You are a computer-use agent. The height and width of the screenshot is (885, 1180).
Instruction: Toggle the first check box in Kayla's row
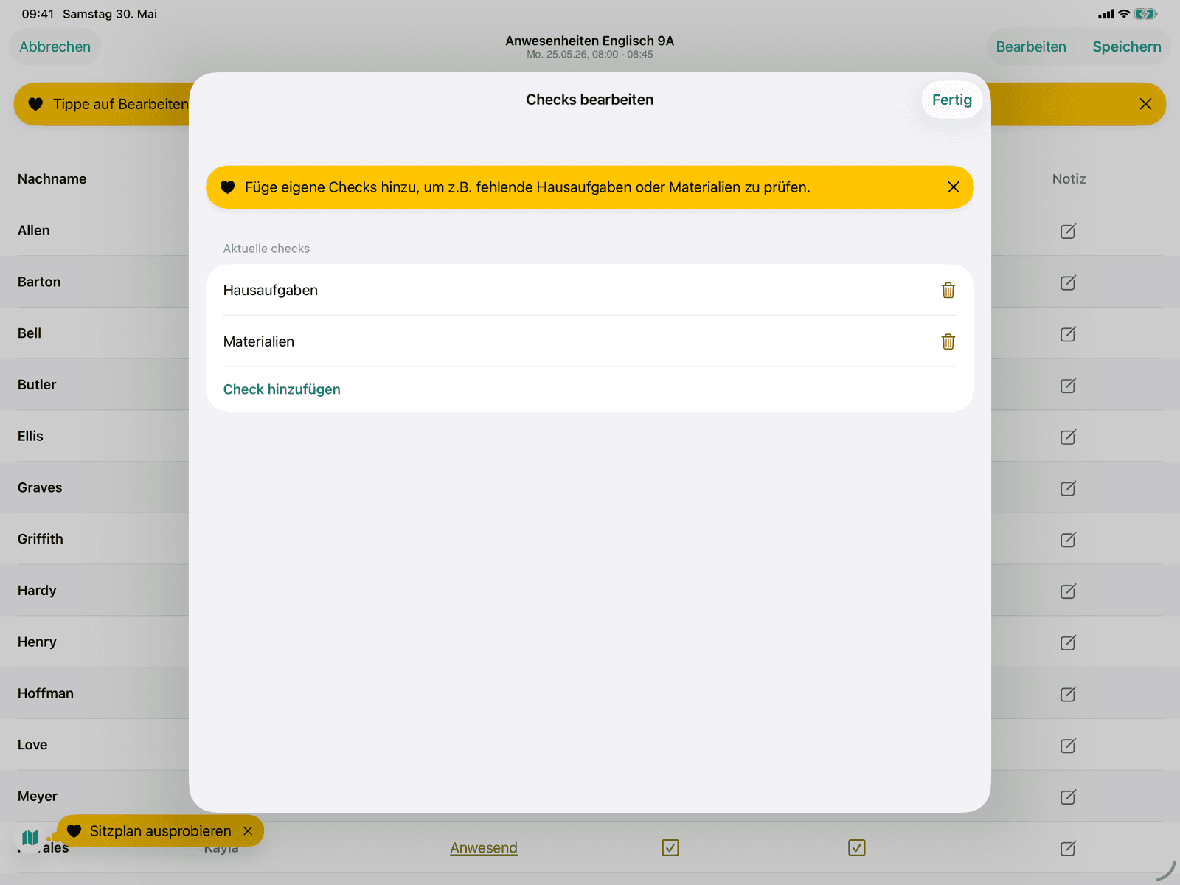(670, 848)
